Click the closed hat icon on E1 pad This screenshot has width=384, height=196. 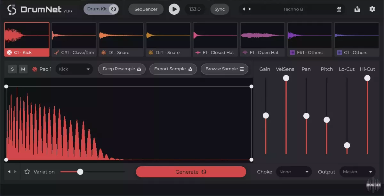pos(198,52)
